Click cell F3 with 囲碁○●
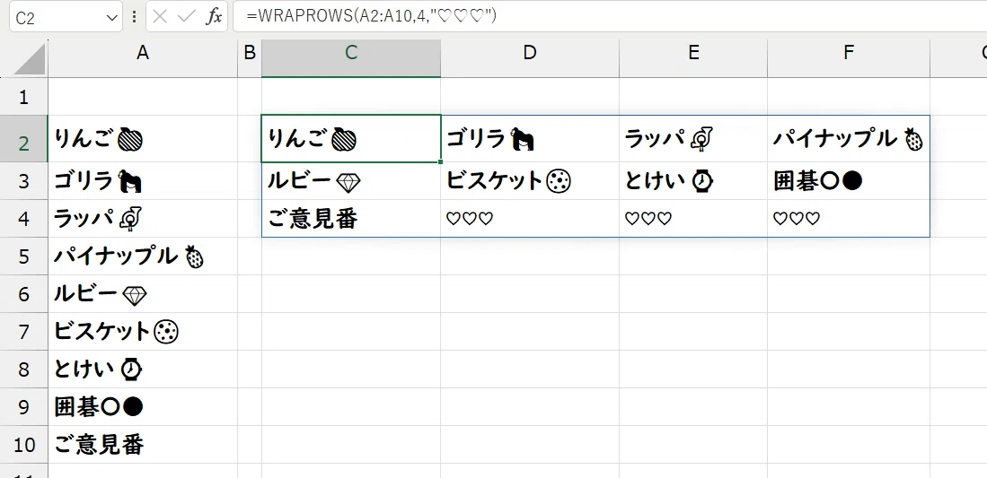The height and width of the screenshot is (478, 987). [x=849, y=181]
